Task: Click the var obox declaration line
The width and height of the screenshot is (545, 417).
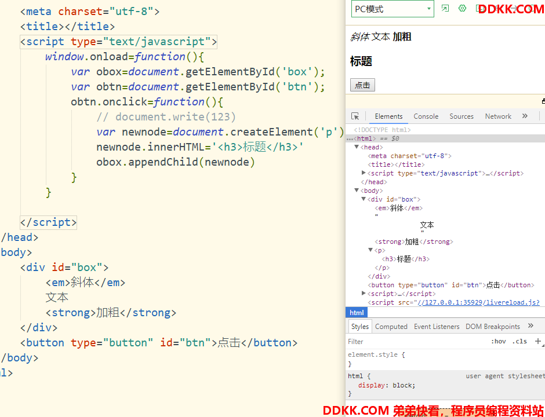Action: click(198, 72)
